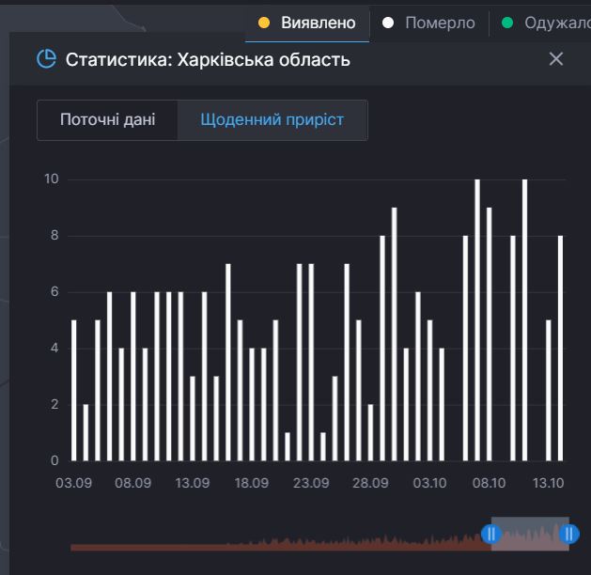Click the y-axis value 6
Image resolution: width=591 pixels, height=575 pixels.
54,291
